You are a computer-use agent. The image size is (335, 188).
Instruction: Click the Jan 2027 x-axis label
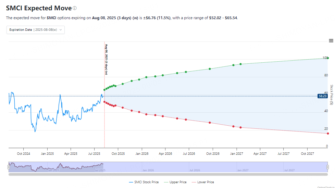(x=236, y=154)
